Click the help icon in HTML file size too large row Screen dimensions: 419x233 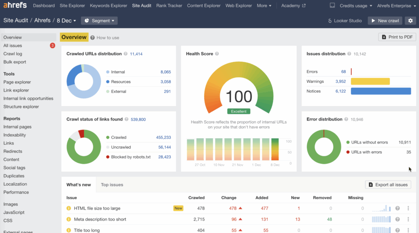pos(398,208)
